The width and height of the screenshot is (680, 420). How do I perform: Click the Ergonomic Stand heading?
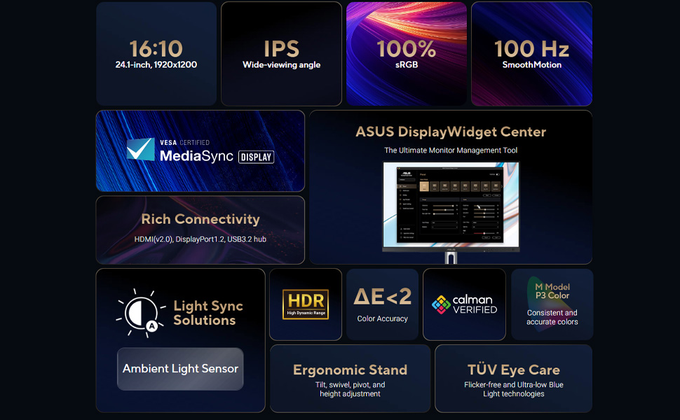pyautogui.click(x=350, y=370)
